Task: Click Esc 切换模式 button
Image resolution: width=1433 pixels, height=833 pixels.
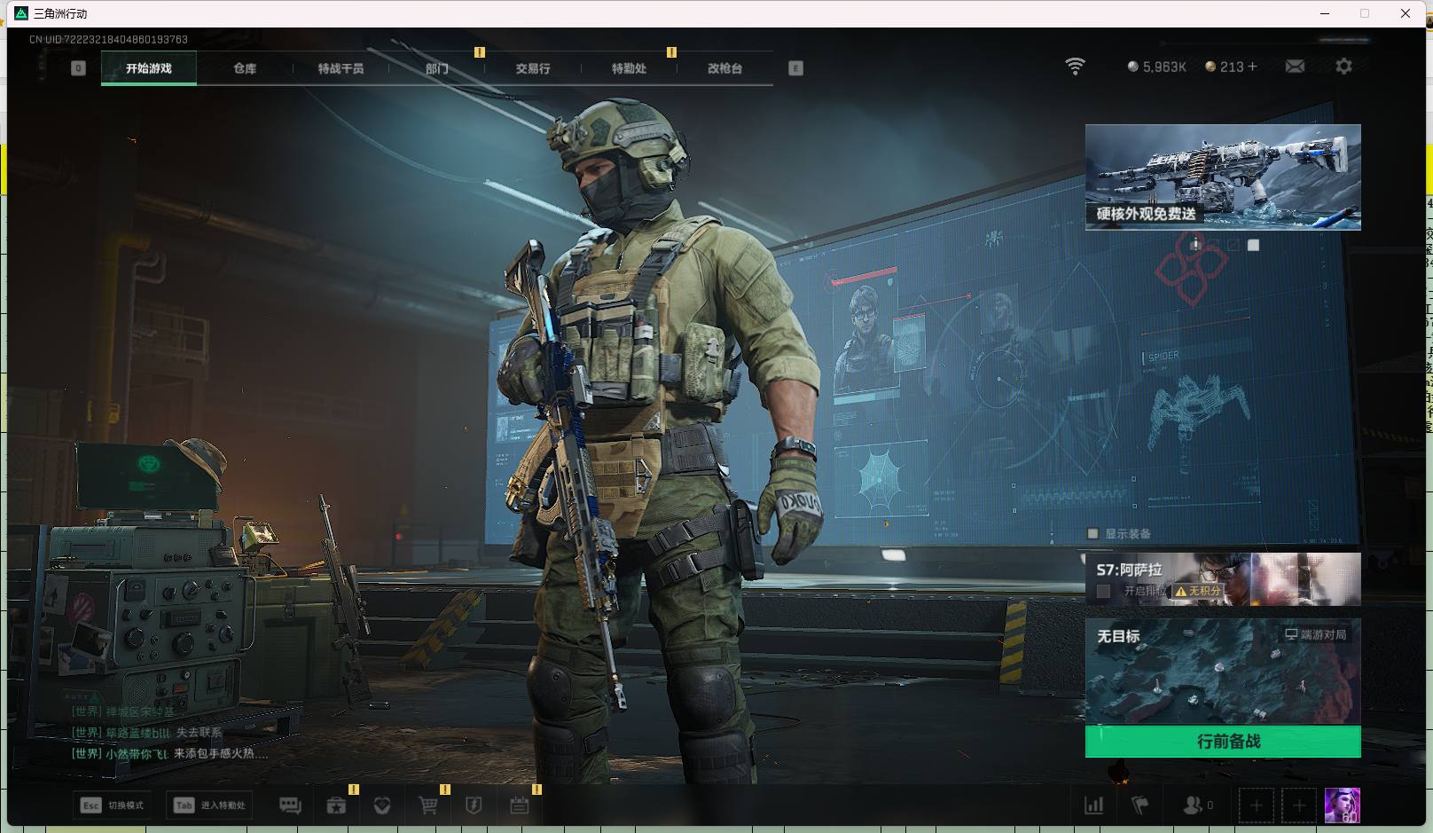Action: [x=113, y=805]
